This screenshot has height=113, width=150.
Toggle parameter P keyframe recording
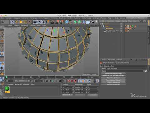pyautogui.click(x=89, y=81)
